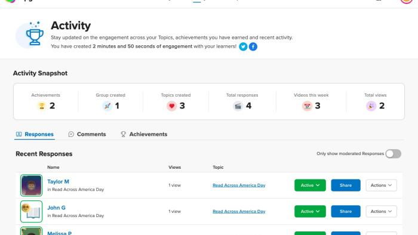Expand Actions menu for Taylor M

pos(381,185)
